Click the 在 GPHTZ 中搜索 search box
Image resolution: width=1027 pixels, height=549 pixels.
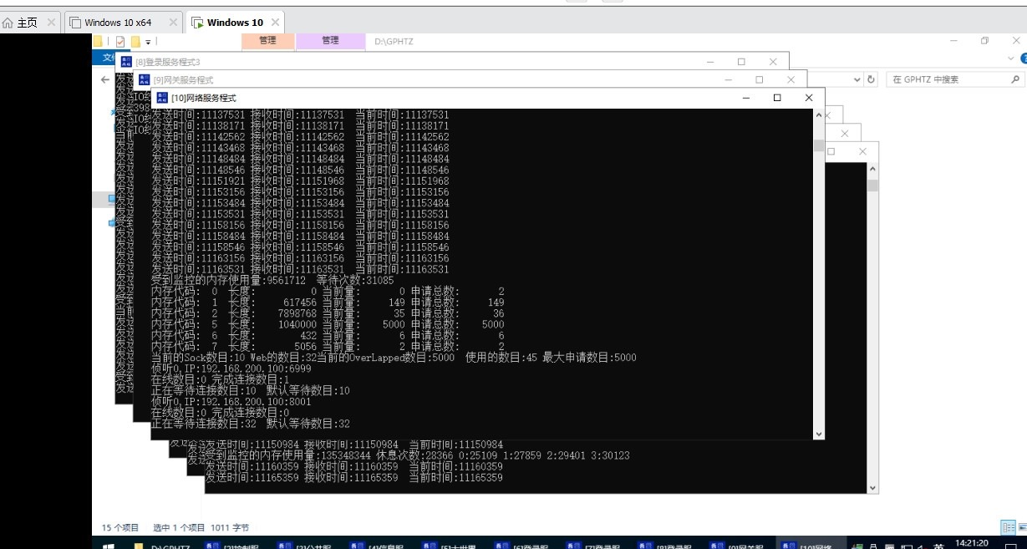[947, 79]
